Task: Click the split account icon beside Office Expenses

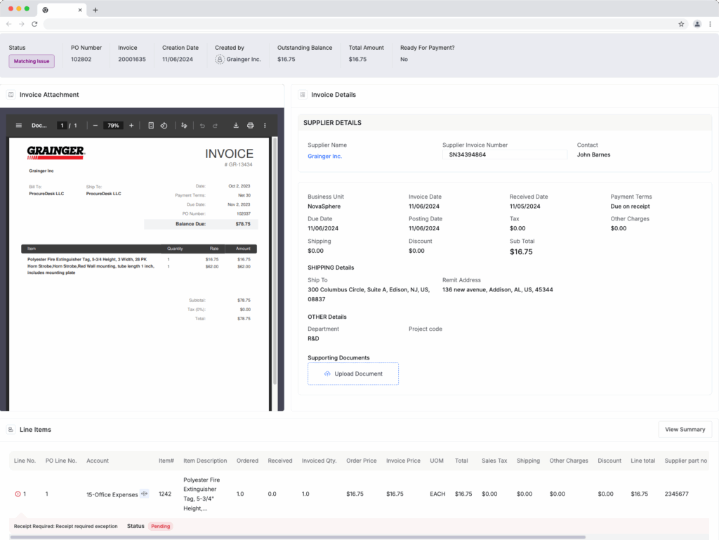Action: [x=145, y=494]
